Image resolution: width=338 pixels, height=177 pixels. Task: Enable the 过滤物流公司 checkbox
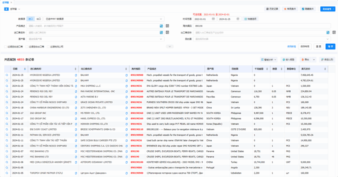point(48,47)
